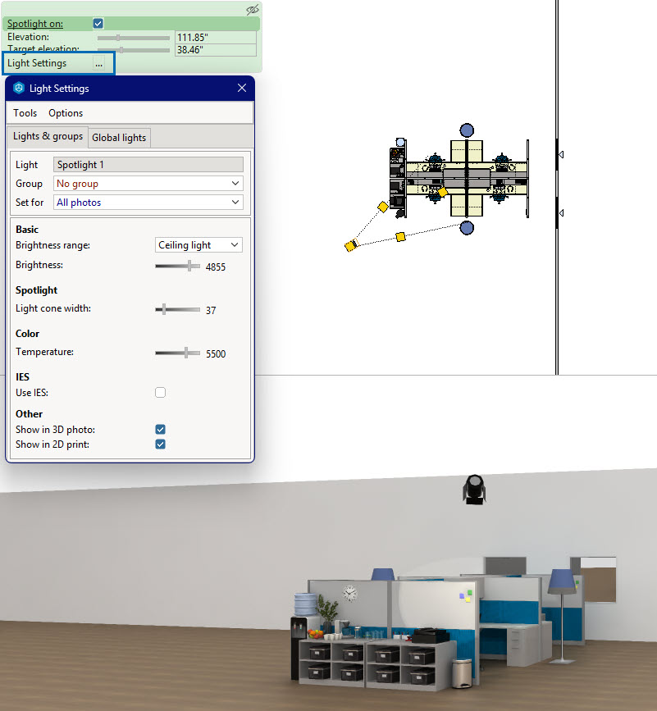The height and width of the screenshot is (711, 657).
Task: Select the bottom blue round lamp in plan
Action: point(467,228)
